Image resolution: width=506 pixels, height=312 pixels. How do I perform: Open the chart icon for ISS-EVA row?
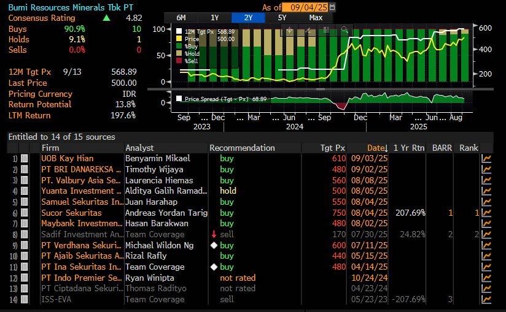point(486,300)
